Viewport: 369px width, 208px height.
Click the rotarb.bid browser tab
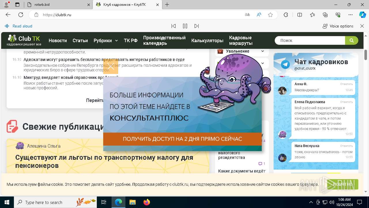(x=59, y=5)
